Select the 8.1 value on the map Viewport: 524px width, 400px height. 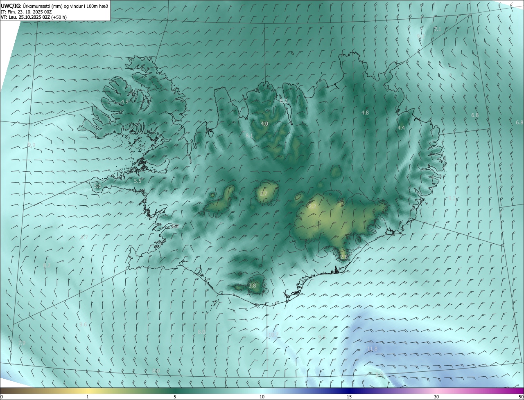click(x=249, y=135)
